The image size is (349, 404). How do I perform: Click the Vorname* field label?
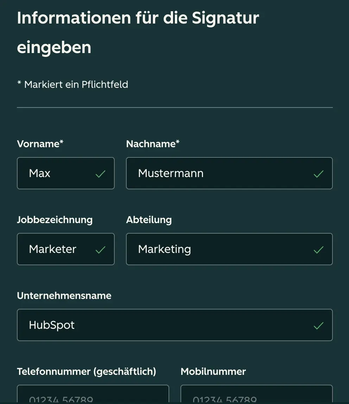[x=40, y=144]
